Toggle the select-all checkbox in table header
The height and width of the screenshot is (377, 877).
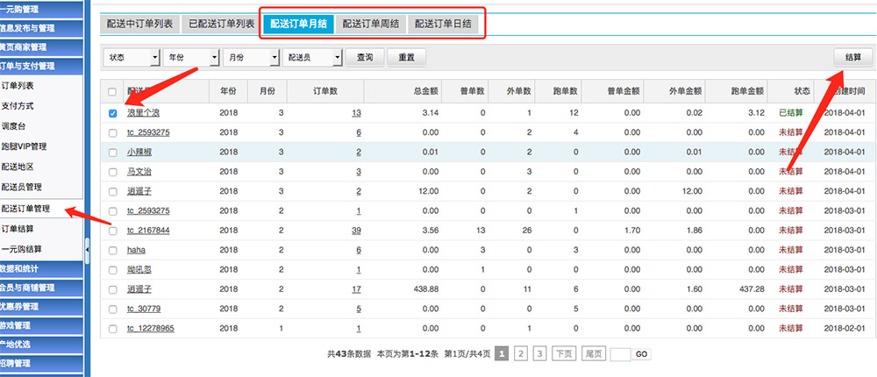tap(111, 91)
